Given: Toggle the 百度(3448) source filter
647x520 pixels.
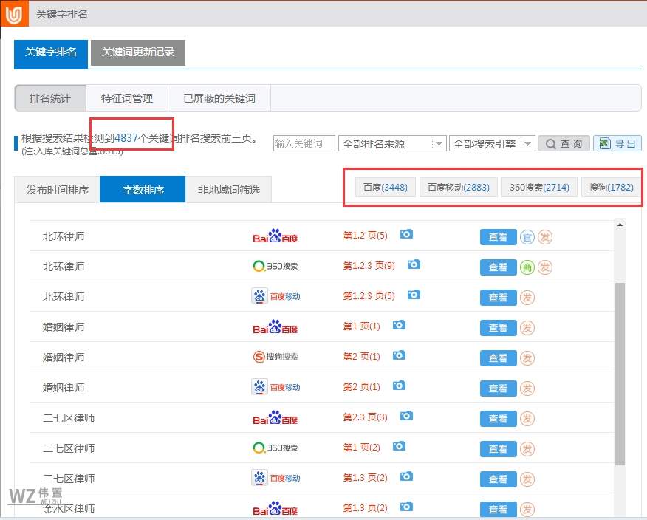Looking at the screenshot, I should (x=384, y=187).
